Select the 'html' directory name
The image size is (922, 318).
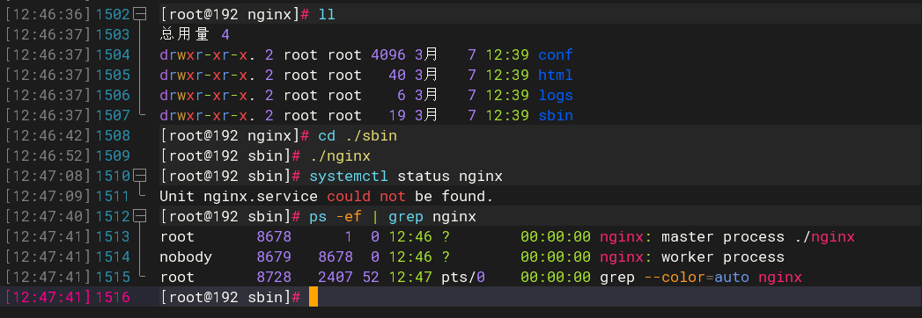555,75
